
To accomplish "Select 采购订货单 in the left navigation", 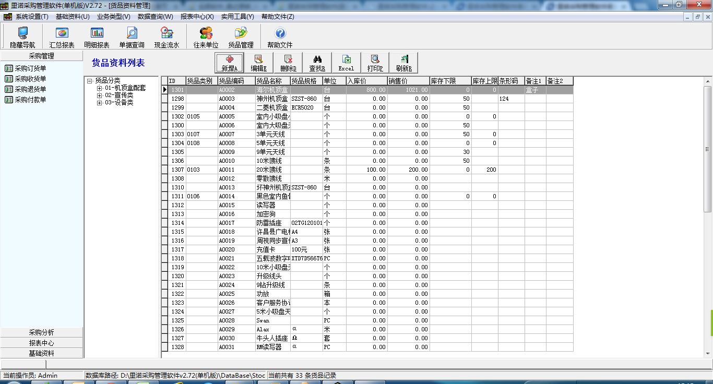I will click(x=30, y=68).
